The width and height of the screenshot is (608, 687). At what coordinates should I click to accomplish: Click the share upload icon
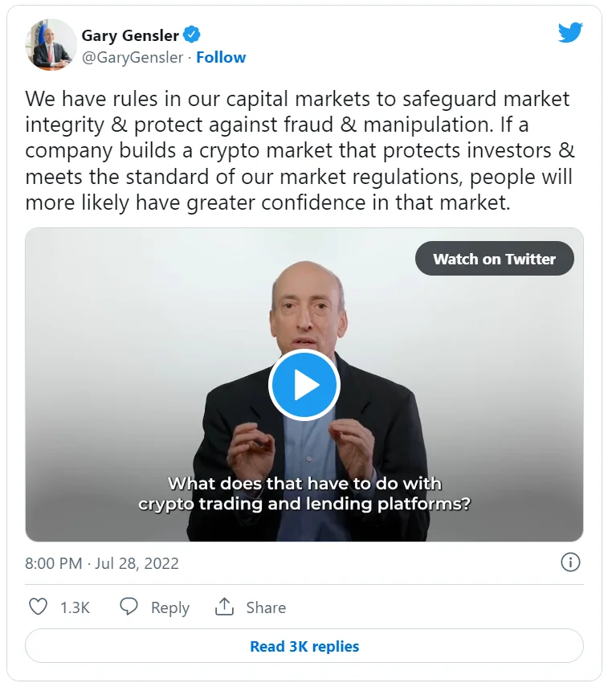[x=224, y=607]
